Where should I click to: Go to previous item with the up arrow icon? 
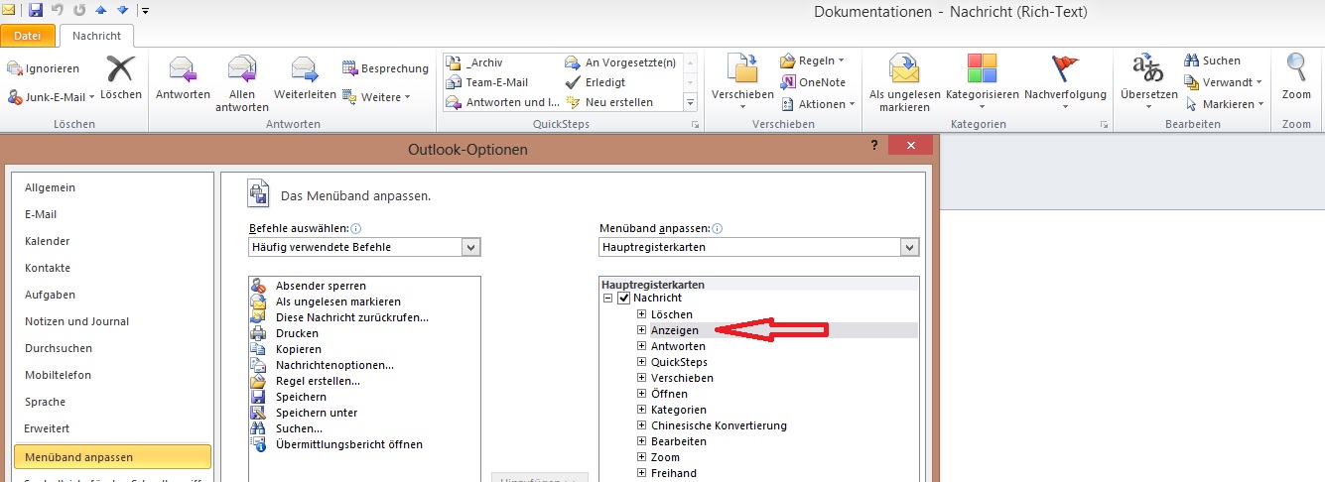click(101, 10)
